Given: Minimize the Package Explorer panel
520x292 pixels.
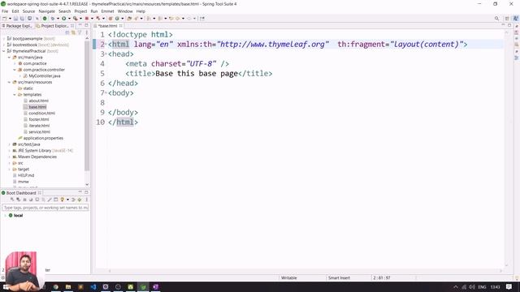Looking at the screenshot, I should coord(80,25).
